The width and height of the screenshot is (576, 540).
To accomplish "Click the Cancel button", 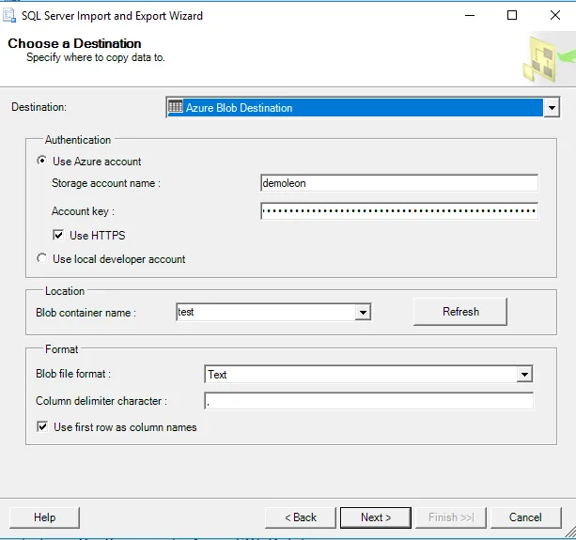I will (525, 517).
